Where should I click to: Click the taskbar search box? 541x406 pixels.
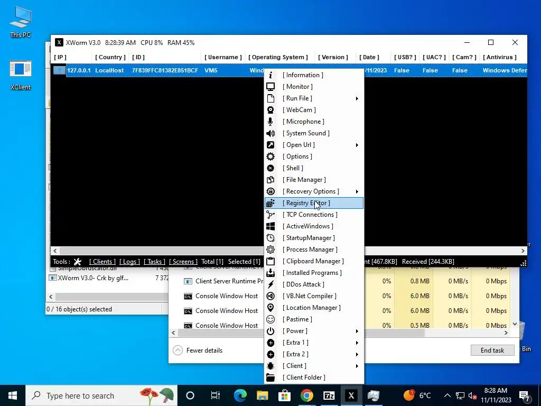tap(101, 395)
